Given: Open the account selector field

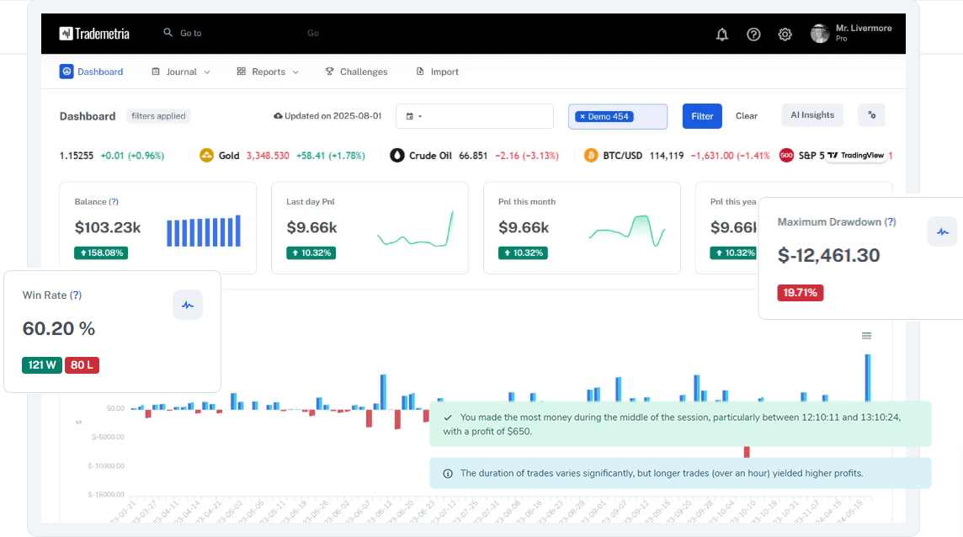Looking at the screenshot, I should click(x=618, y=116).
